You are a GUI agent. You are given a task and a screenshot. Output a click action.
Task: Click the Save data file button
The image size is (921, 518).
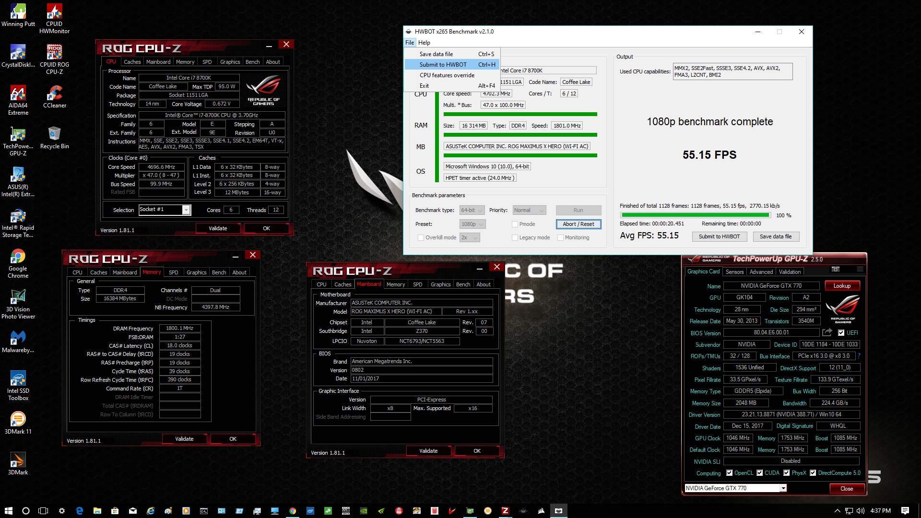point(776,236)
